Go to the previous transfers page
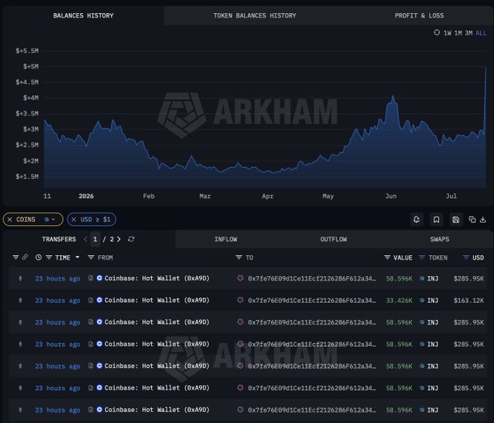494x423 pixels. pyautogui.click(x=86, y=239)
